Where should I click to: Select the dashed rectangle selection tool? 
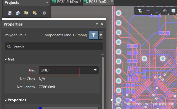157,11
